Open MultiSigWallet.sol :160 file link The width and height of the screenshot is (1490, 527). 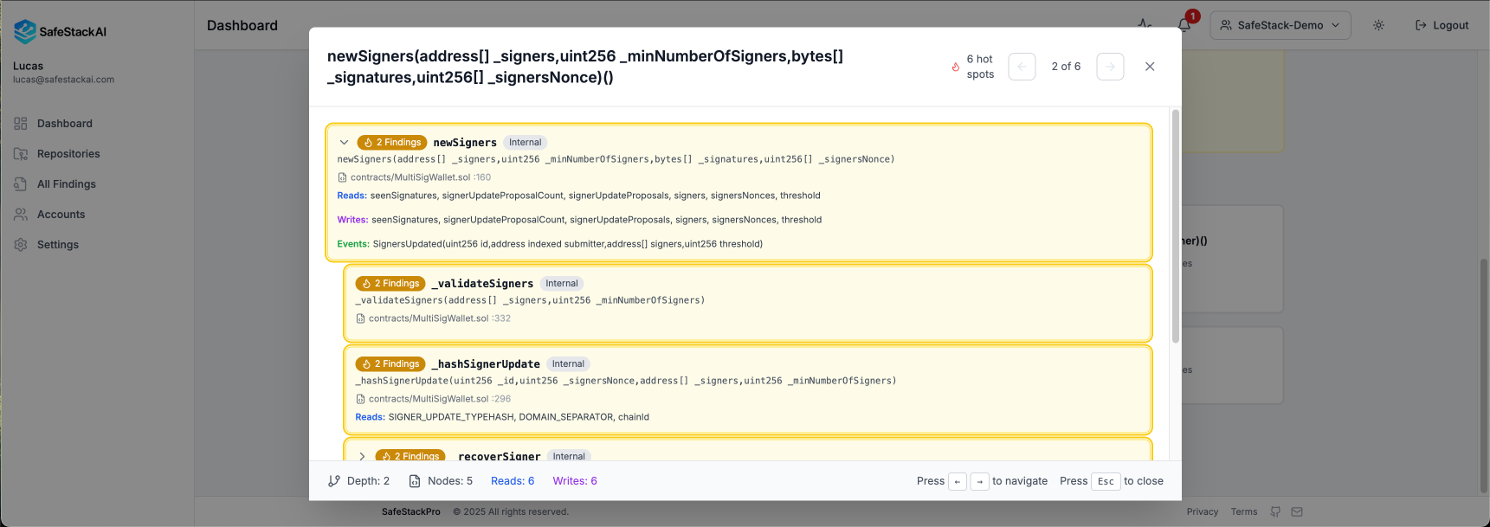pyautogui.click(x=420, y=177)
